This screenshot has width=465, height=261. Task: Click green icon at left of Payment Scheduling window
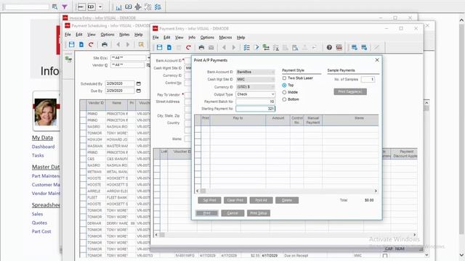pyautogui.click(x=68, y=59)
